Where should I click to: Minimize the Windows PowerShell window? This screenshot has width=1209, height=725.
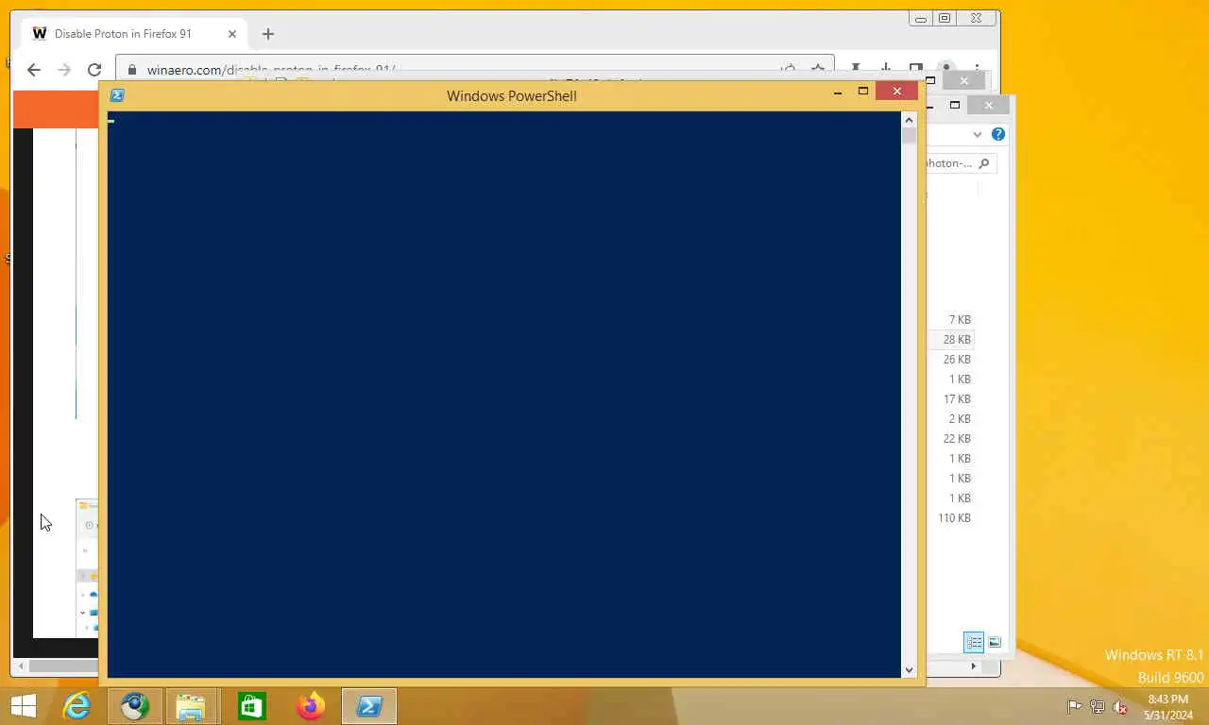pyautogui.click(x=838, y=92)
